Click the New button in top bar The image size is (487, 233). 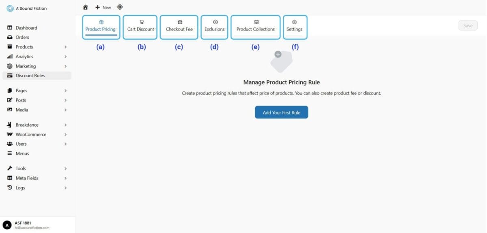tap(103, 7)
